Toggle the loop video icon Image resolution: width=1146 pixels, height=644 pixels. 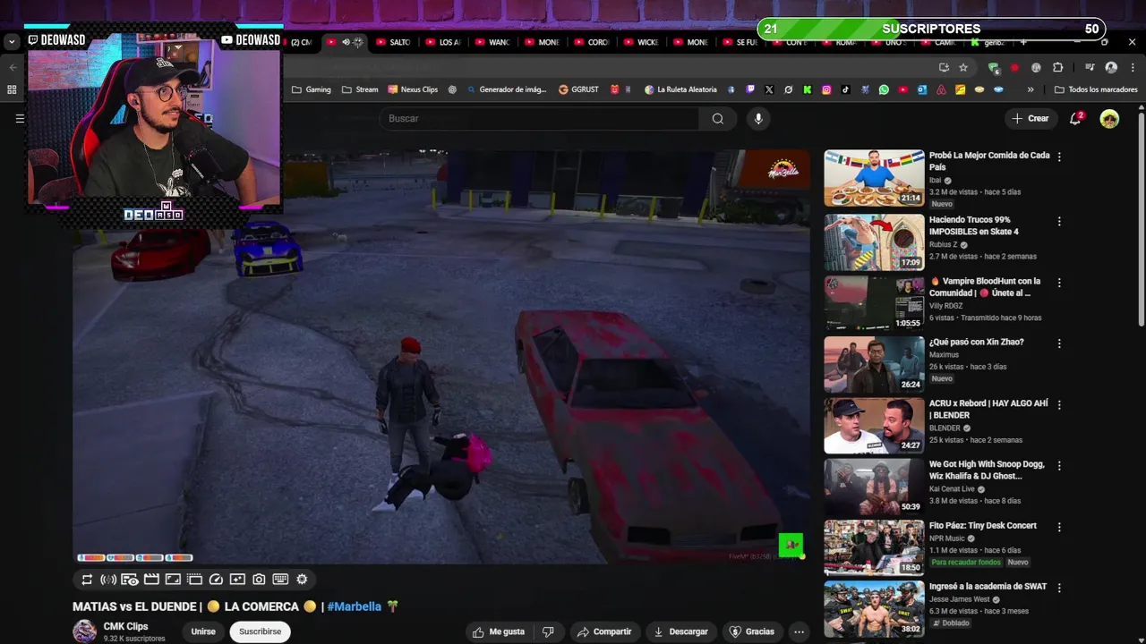[x=87, y=580]
